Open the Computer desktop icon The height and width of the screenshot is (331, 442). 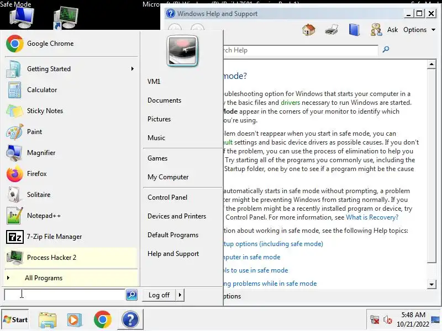(x=22, y=17)
